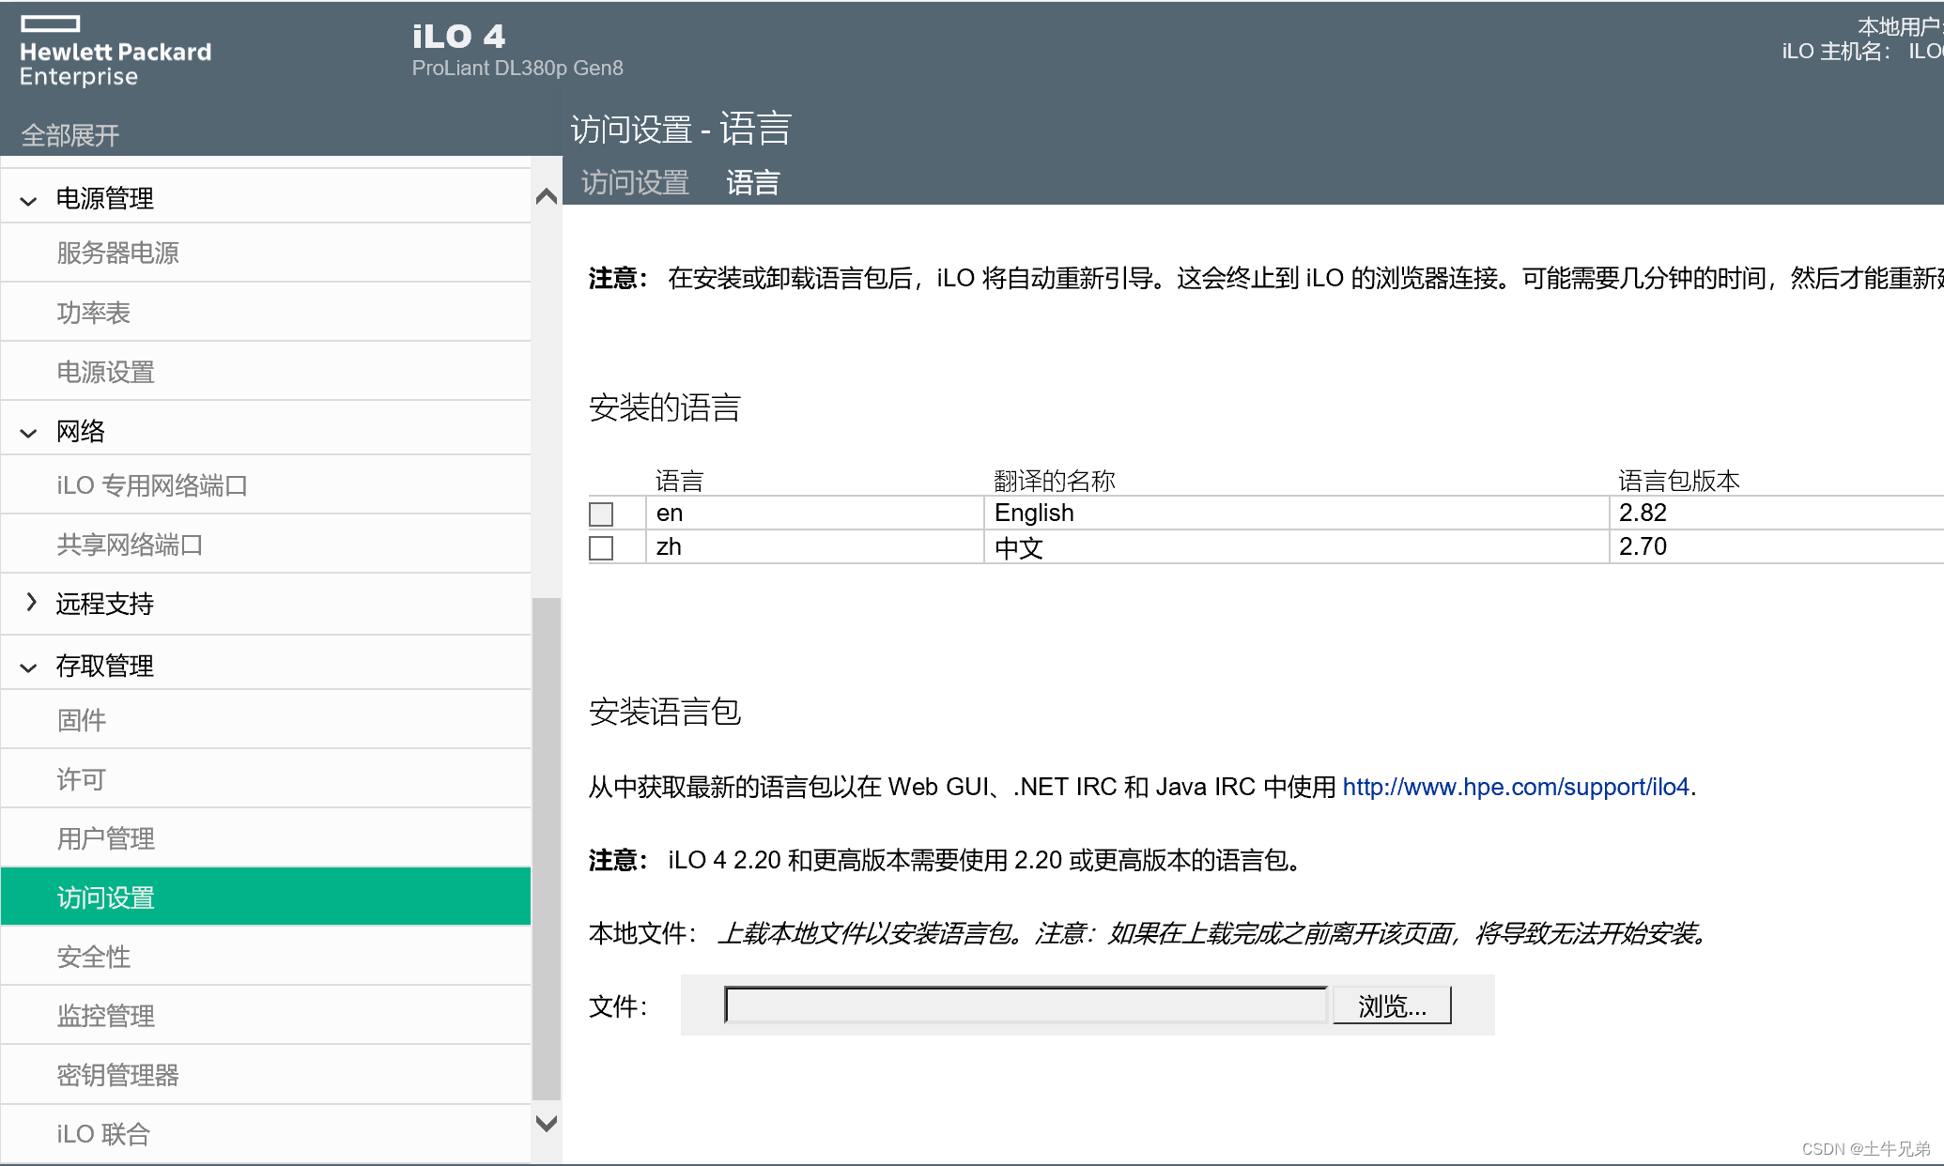
Task: Open the hpe.com/support/ilo4 link
Action: 1513,787
